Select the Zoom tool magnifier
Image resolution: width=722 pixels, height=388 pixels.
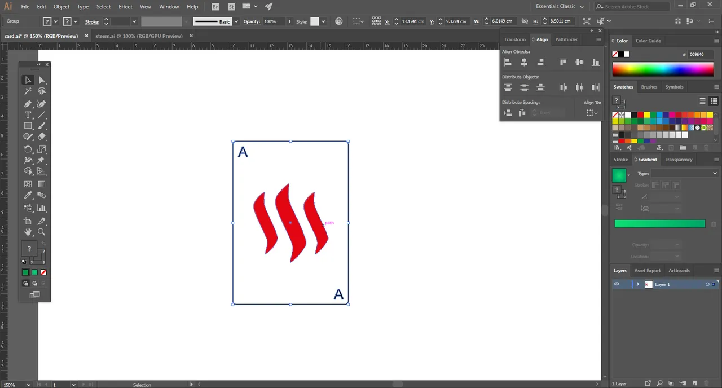[x=42, y=232]
